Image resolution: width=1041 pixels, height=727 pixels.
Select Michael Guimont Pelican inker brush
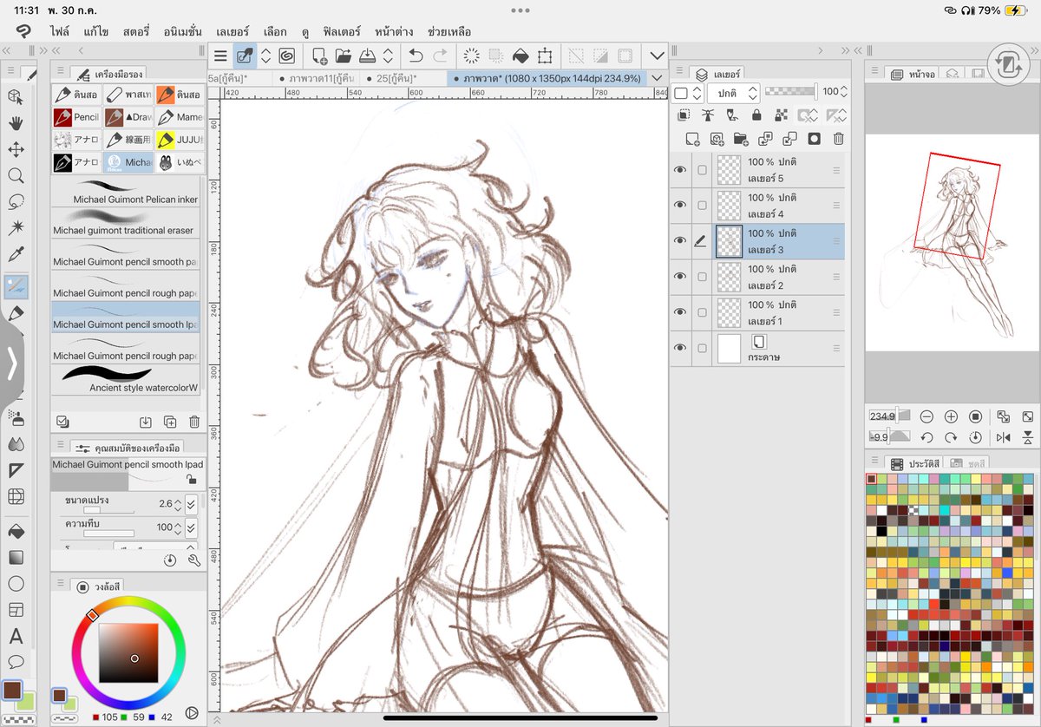126,192
